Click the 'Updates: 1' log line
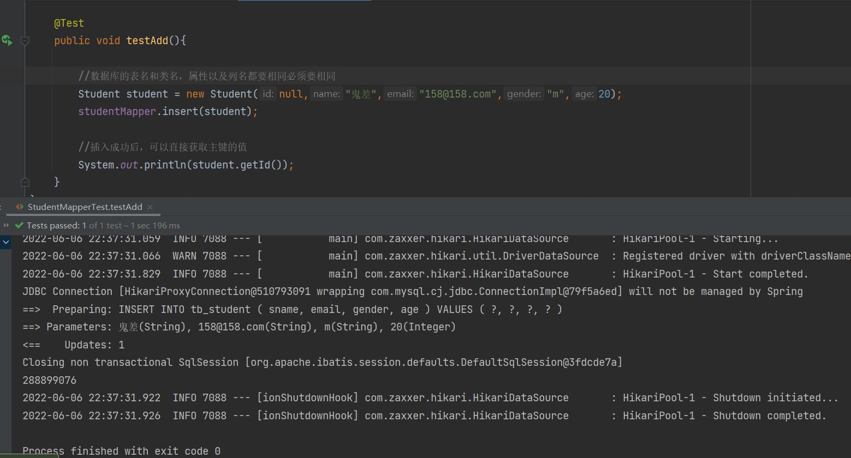This screenshot has width=851, height=458. point(73,345)
